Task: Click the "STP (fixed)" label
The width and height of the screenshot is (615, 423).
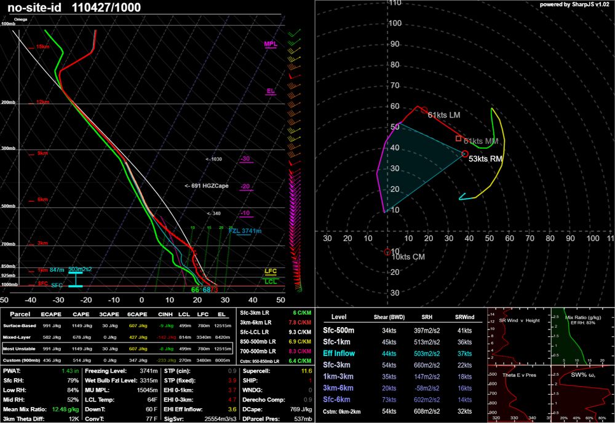Action: [179, 380]
